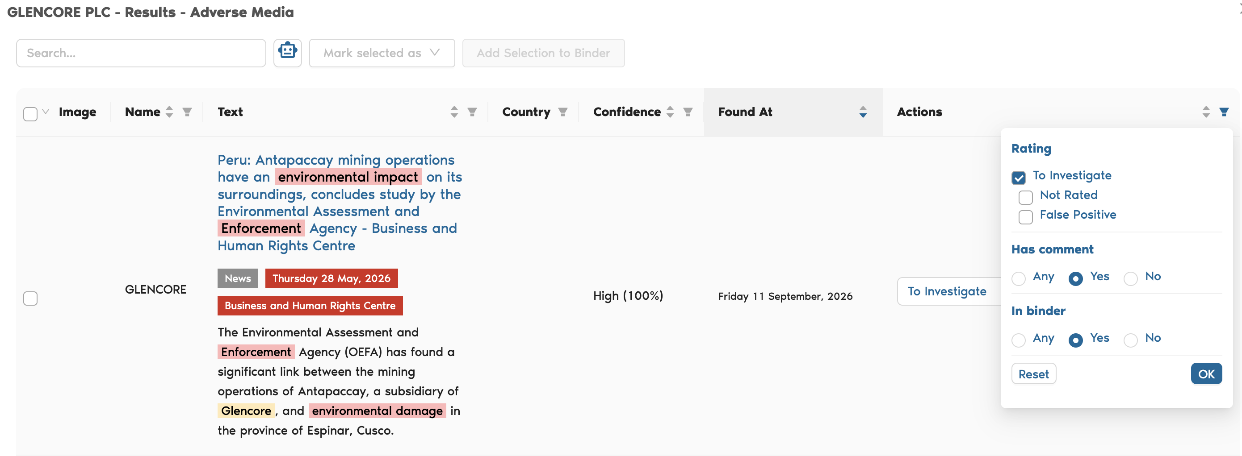
Task: Click the robot AI assistant icon
Action: pos(287,53)
